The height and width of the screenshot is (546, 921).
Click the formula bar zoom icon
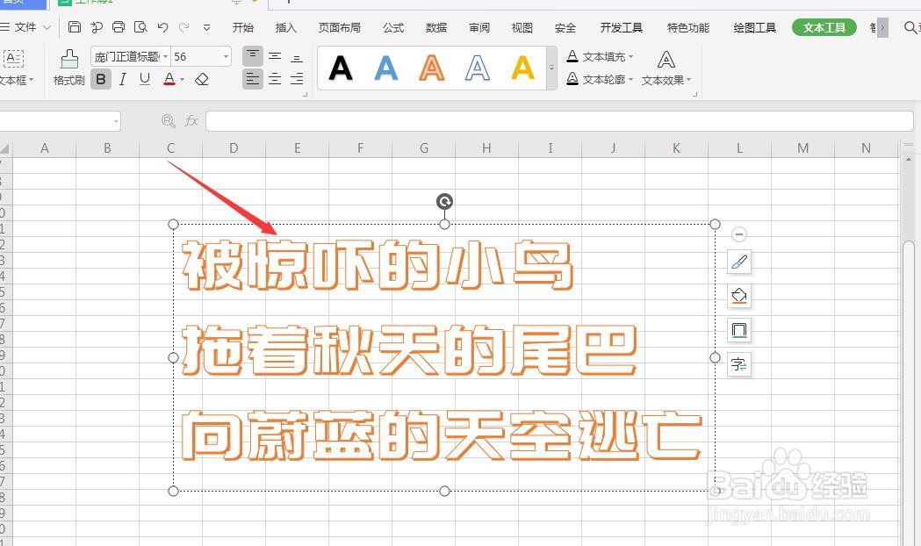click(168, 121)
